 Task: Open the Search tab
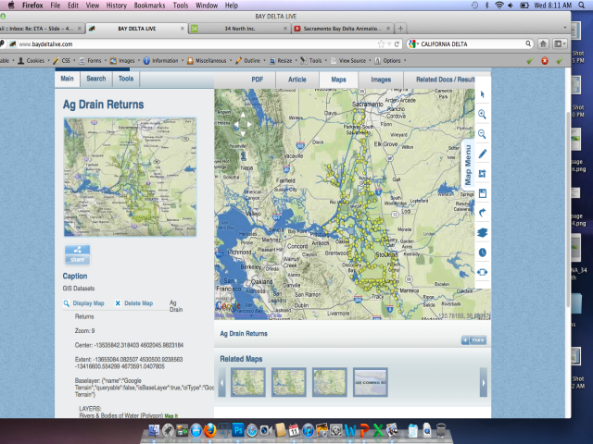pyautogui.click(x=96, y=79)
